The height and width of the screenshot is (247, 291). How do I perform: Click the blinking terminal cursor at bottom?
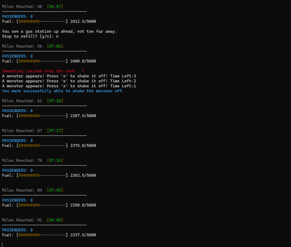pyautogui.click(x=2, y=245)
